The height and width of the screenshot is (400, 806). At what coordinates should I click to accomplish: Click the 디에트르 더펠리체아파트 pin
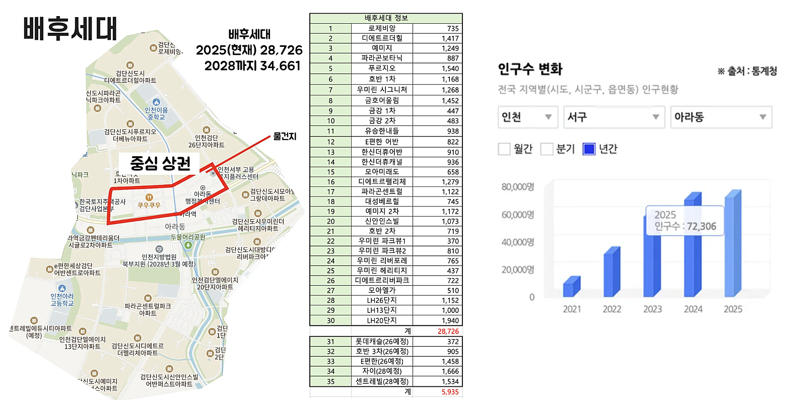[x=137, y=338]
